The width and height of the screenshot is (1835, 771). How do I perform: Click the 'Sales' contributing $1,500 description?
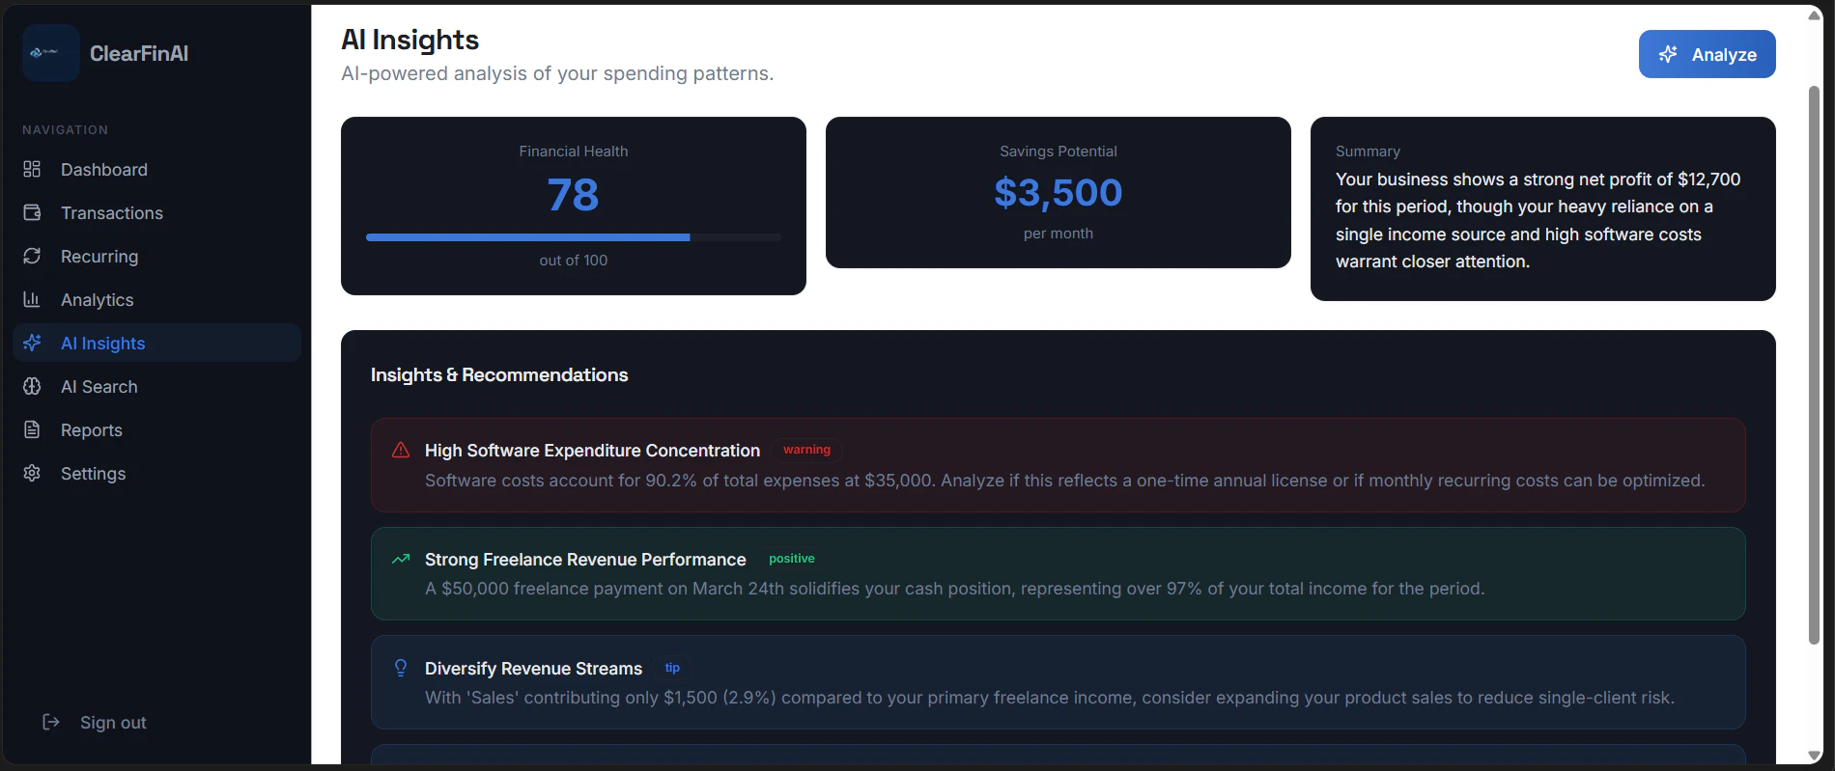(1050, 698)
